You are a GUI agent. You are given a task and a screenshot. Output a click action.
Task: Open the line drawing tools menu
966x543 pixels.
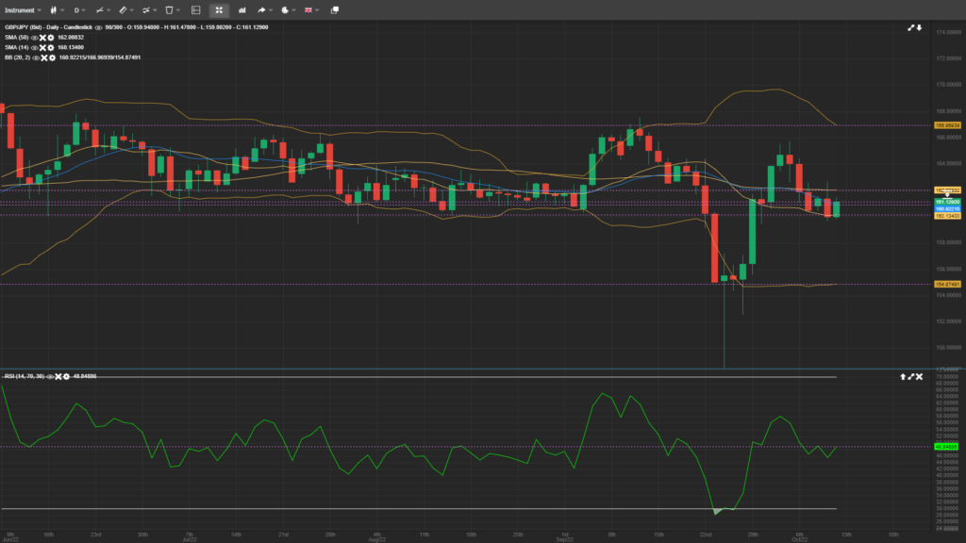click(99, 9)
